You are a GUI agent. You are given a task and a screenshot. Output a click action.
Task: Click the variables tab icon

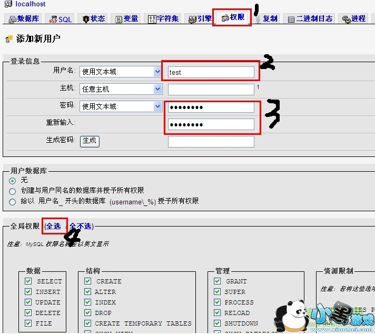pyautogui.click(x=119, y=19)
